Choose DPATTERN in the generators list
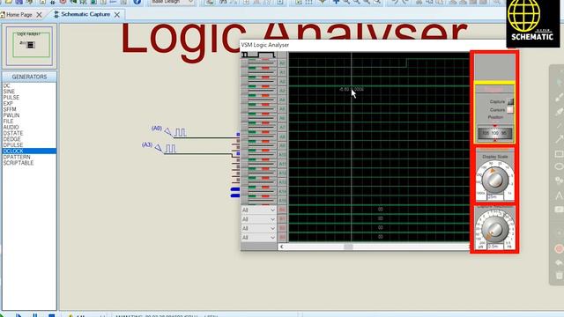The width and height of the screenshot is (564, 317). pyautogui.click(x=17, y=157)
